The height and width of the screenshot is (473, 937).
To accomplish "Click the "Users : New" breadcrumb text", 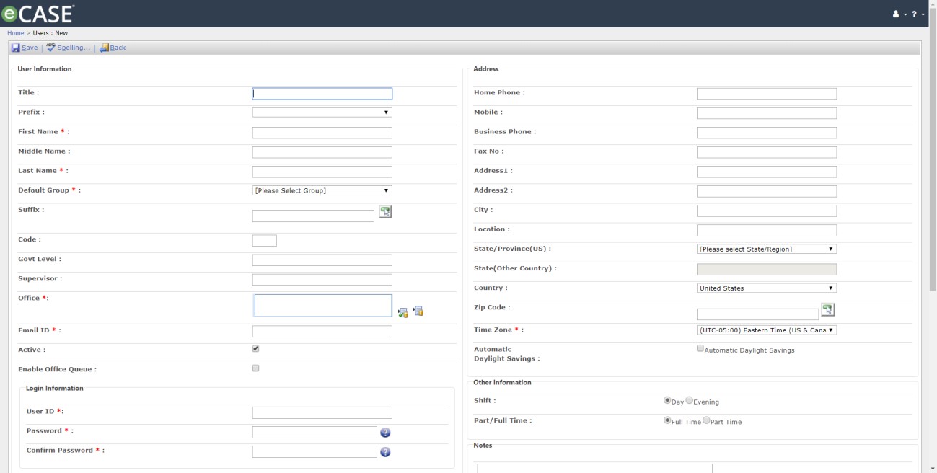I will click(50, 33).
